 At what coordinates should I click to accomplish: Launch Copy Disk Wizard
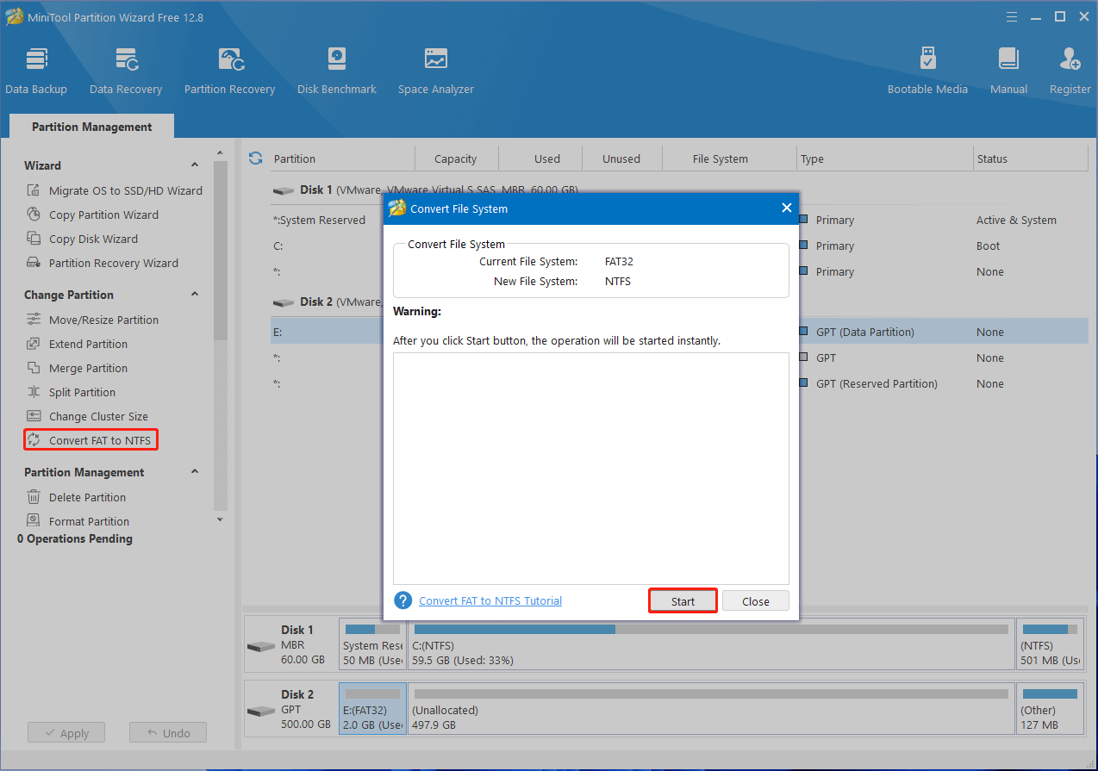(83, 239)
